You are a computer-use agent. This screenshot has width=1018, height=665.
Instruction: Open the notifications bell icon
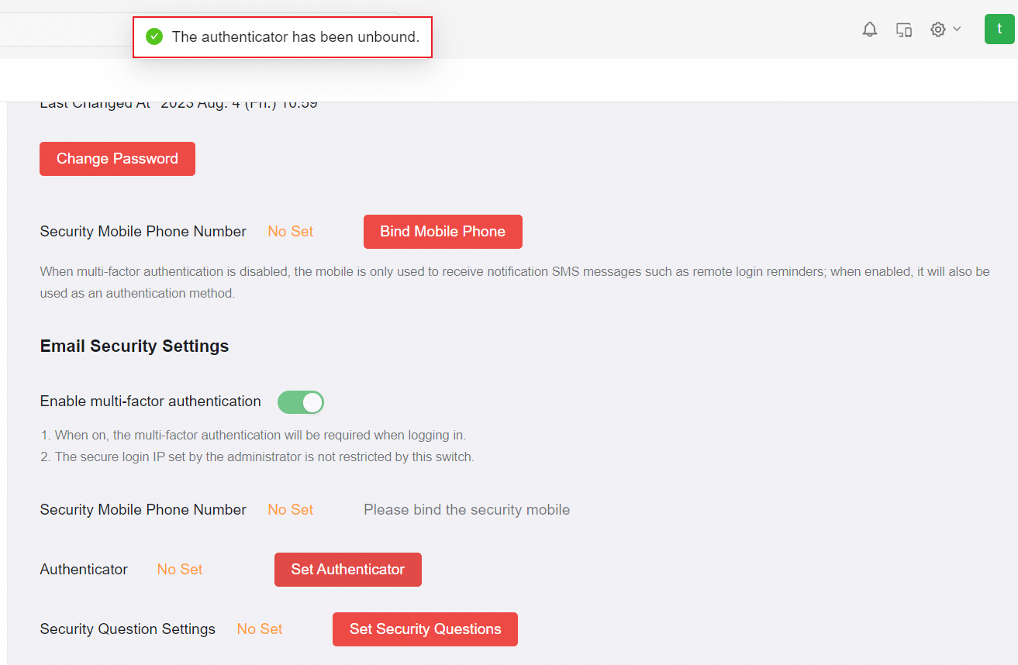tap(870, 29)
